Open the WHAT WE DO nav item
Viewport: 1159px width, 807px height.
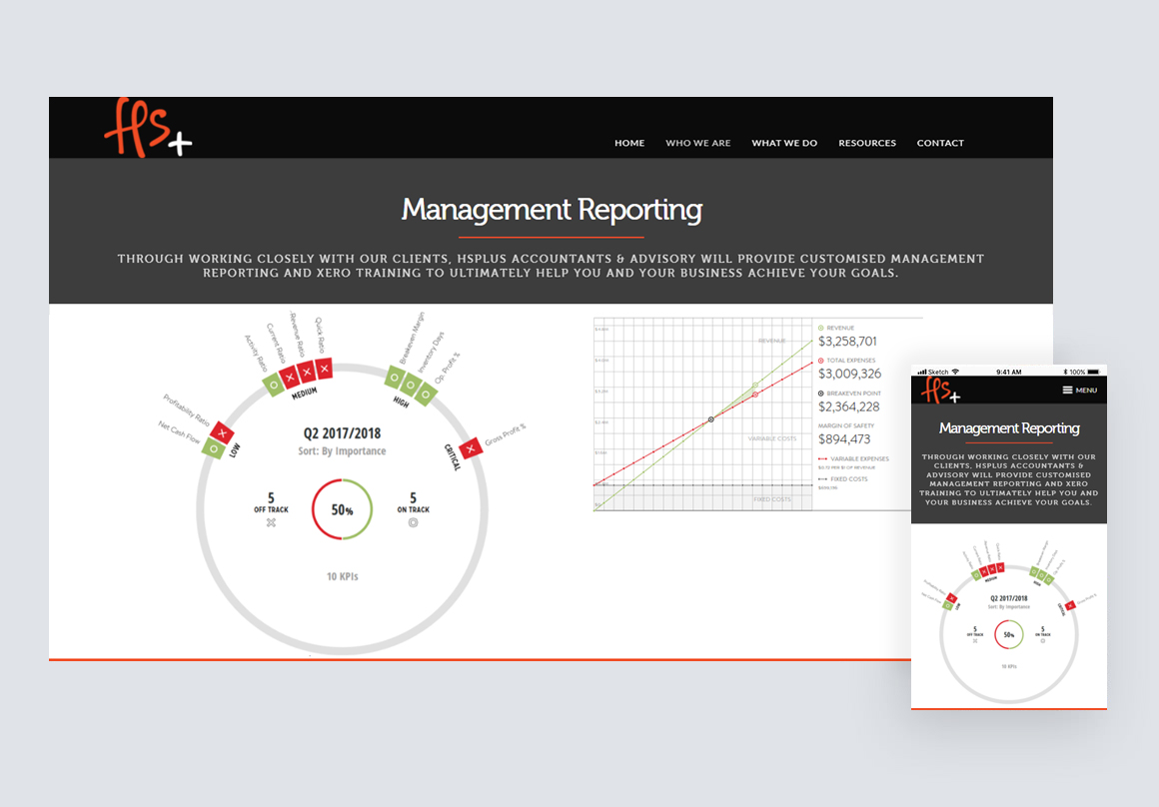coord(784,143)
